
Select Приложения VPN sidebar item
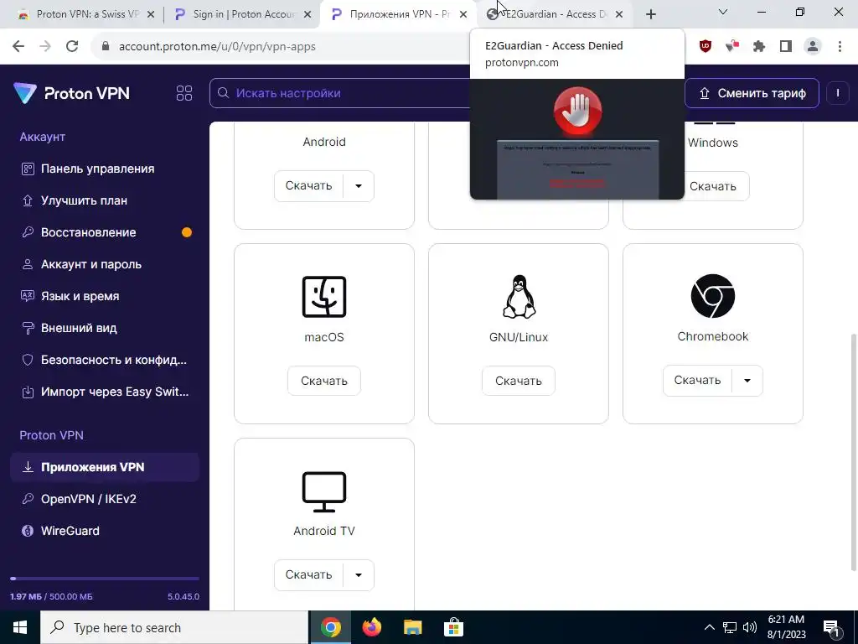[105, 467]
